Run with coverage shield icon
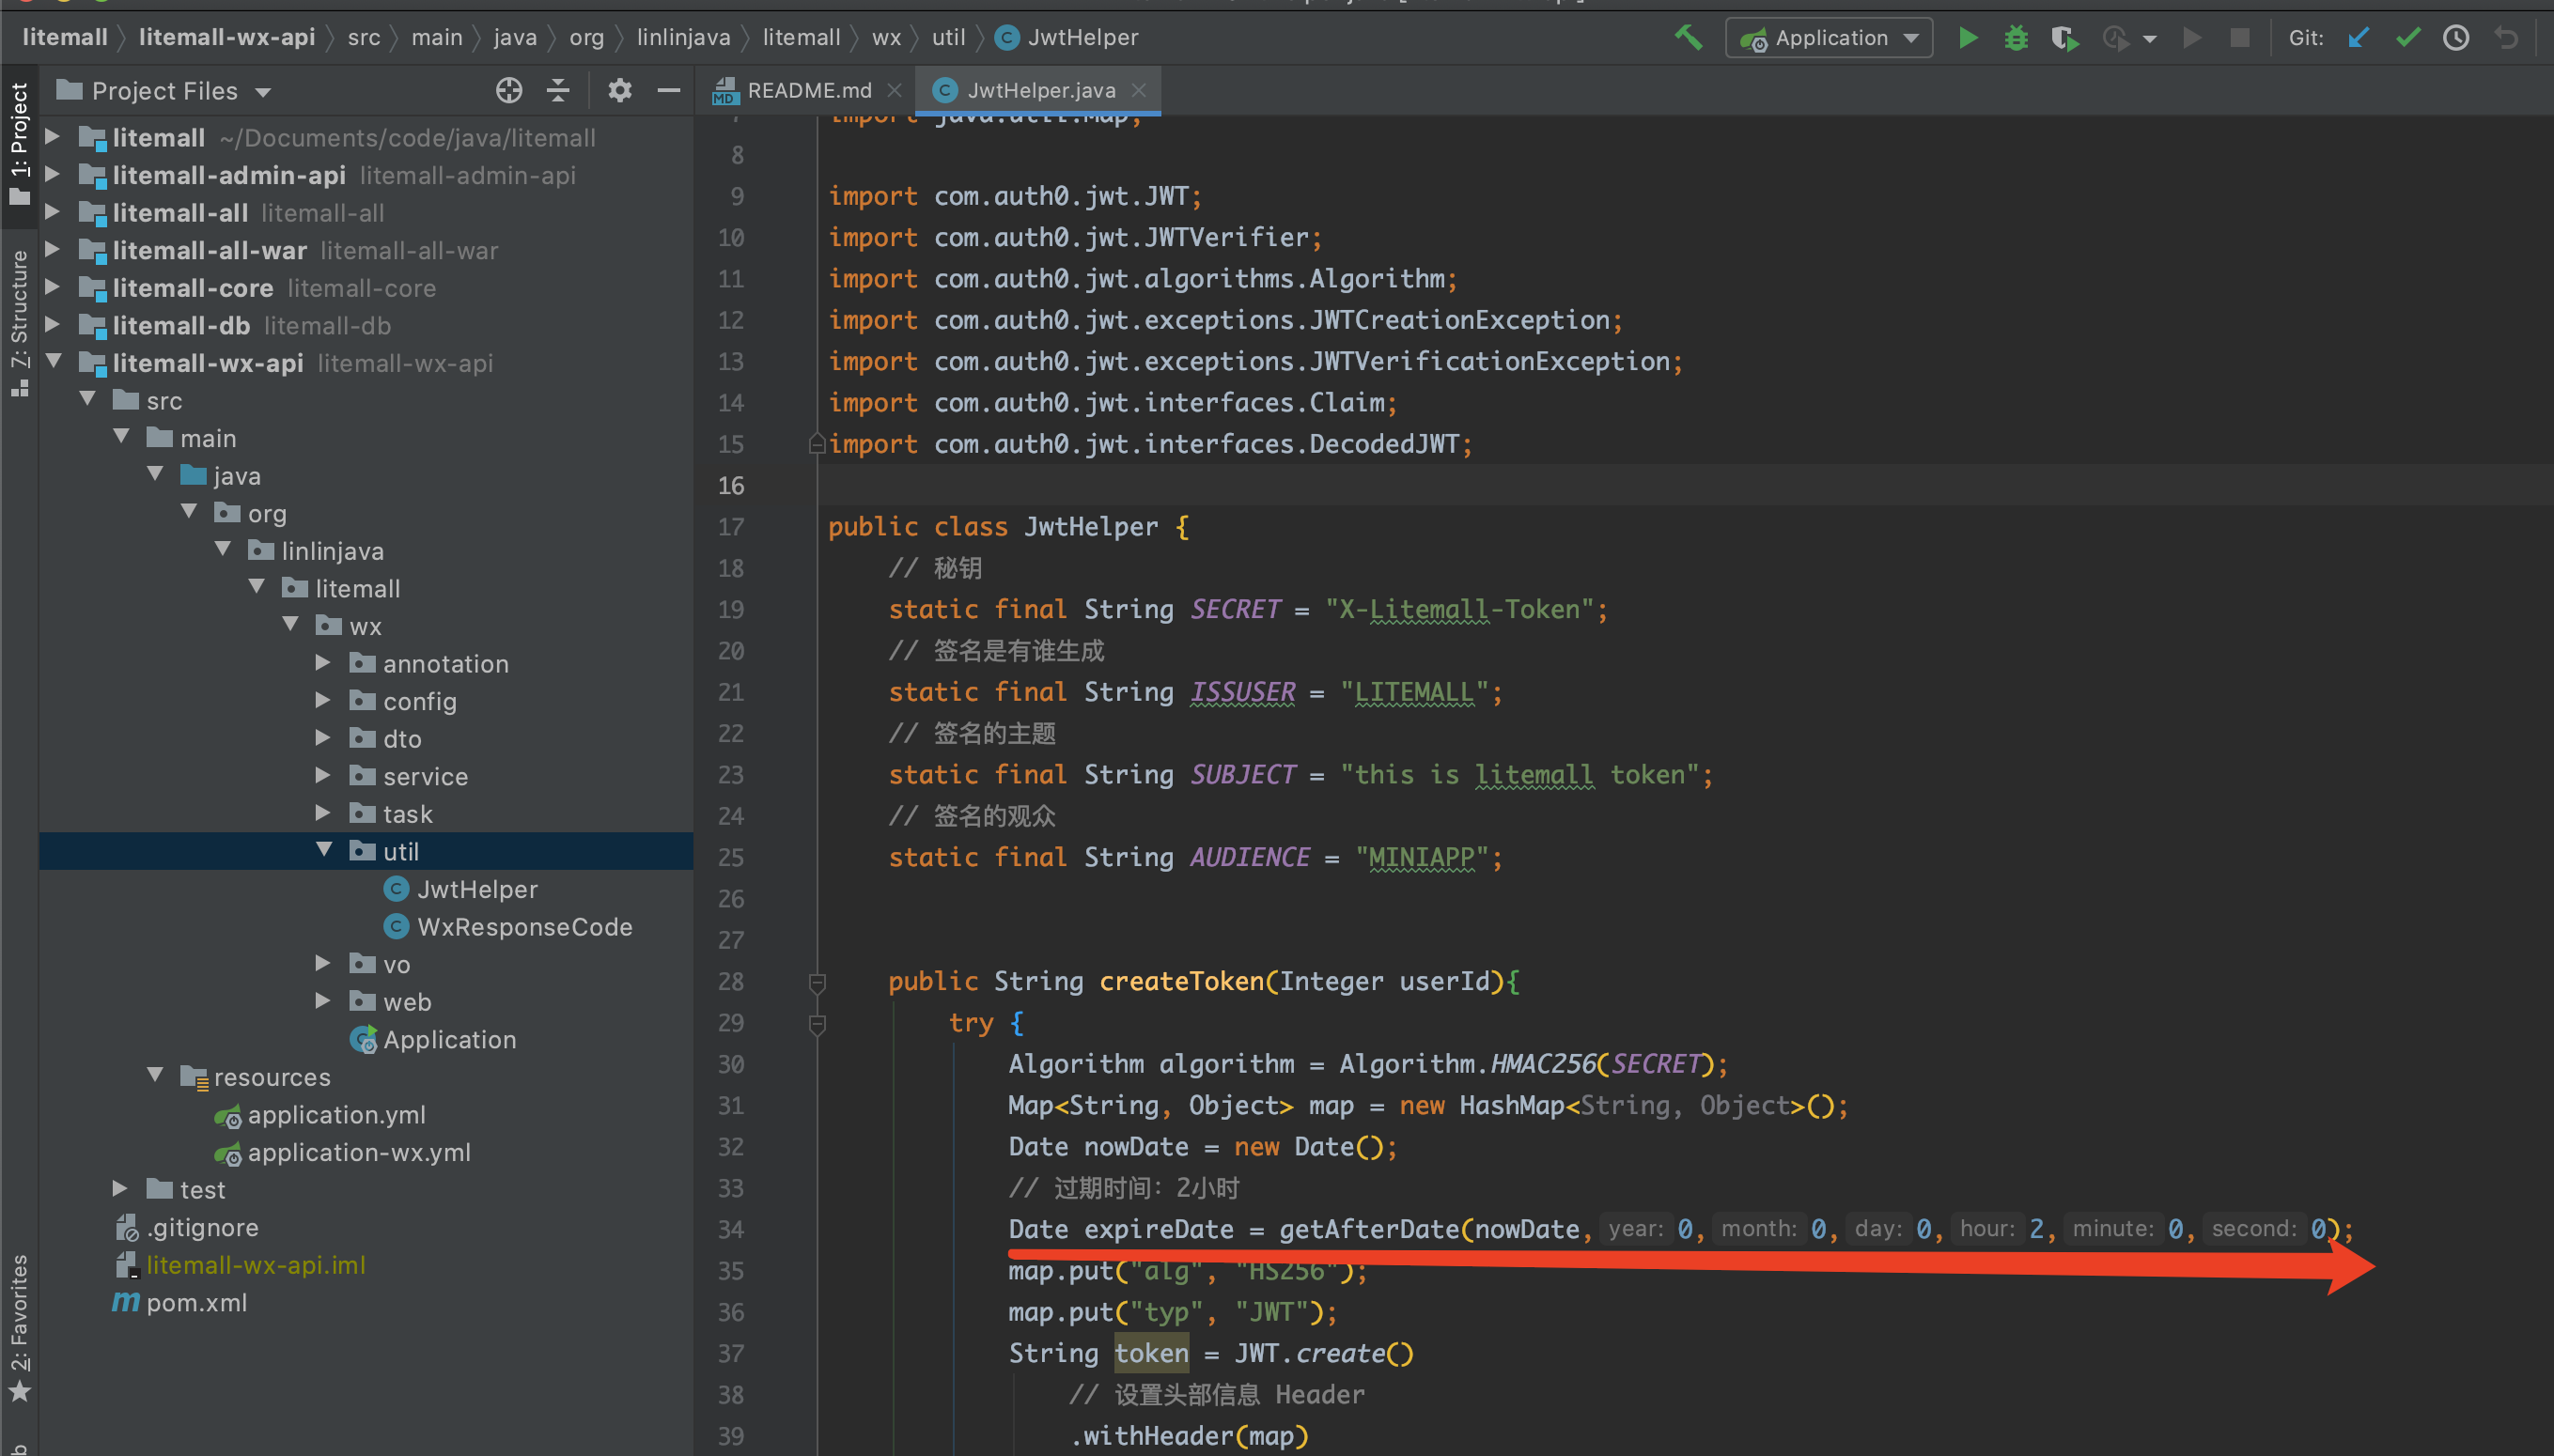This screenshot has height=1456, width=2554. tap(2064, 38)
